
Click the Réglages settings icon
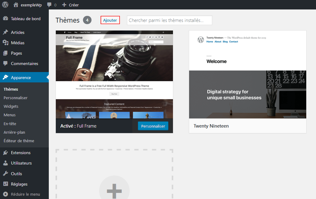coord(5,184)
